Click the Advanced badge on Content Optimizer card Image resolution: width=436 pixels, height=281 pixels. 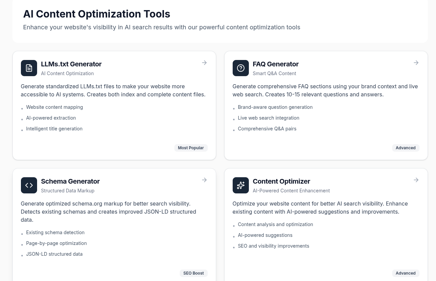point(406,273)
